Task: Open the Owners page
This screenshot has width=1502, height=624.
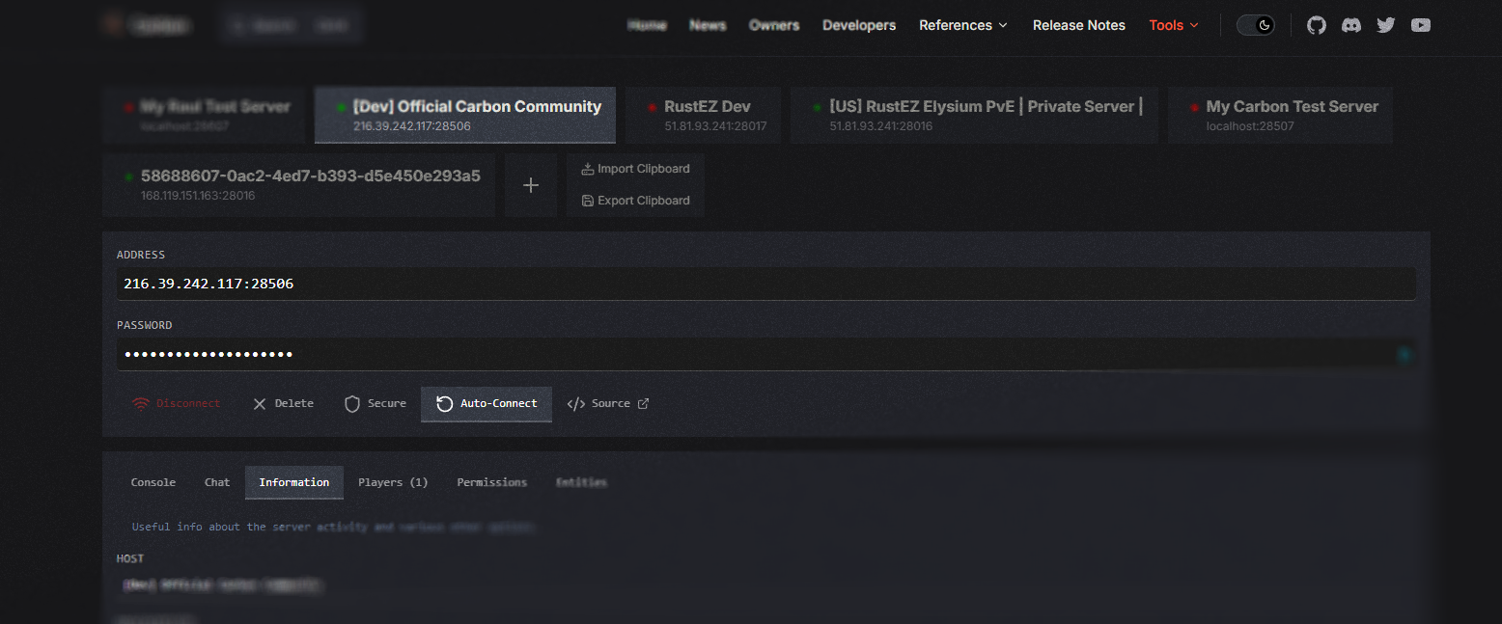Action: point(774,25)
